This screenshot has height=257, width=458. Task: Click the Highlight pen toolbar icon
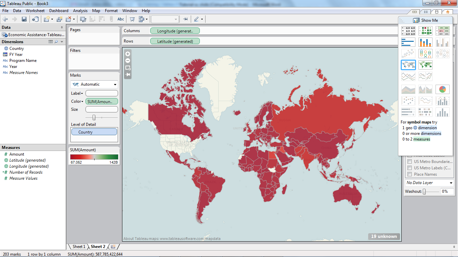(x=196, y=19)
